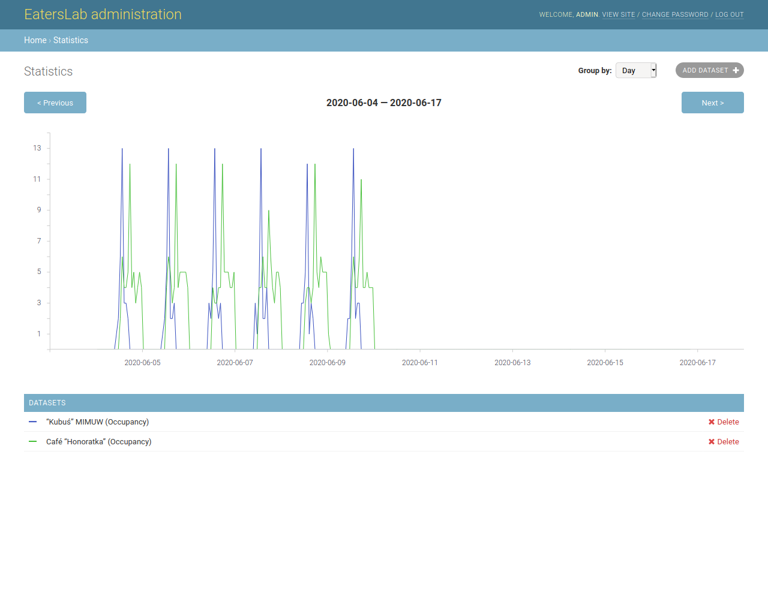Click the Statistics page heading
The height and width of the screenshot is (608, 768).
[x=48, y=71]
